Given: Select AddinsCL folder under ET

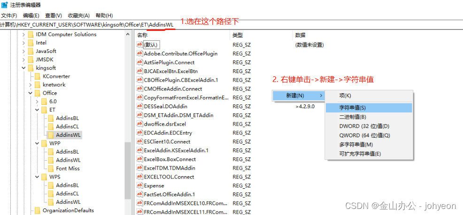Looking at the screenshot, I should [68, 126].
